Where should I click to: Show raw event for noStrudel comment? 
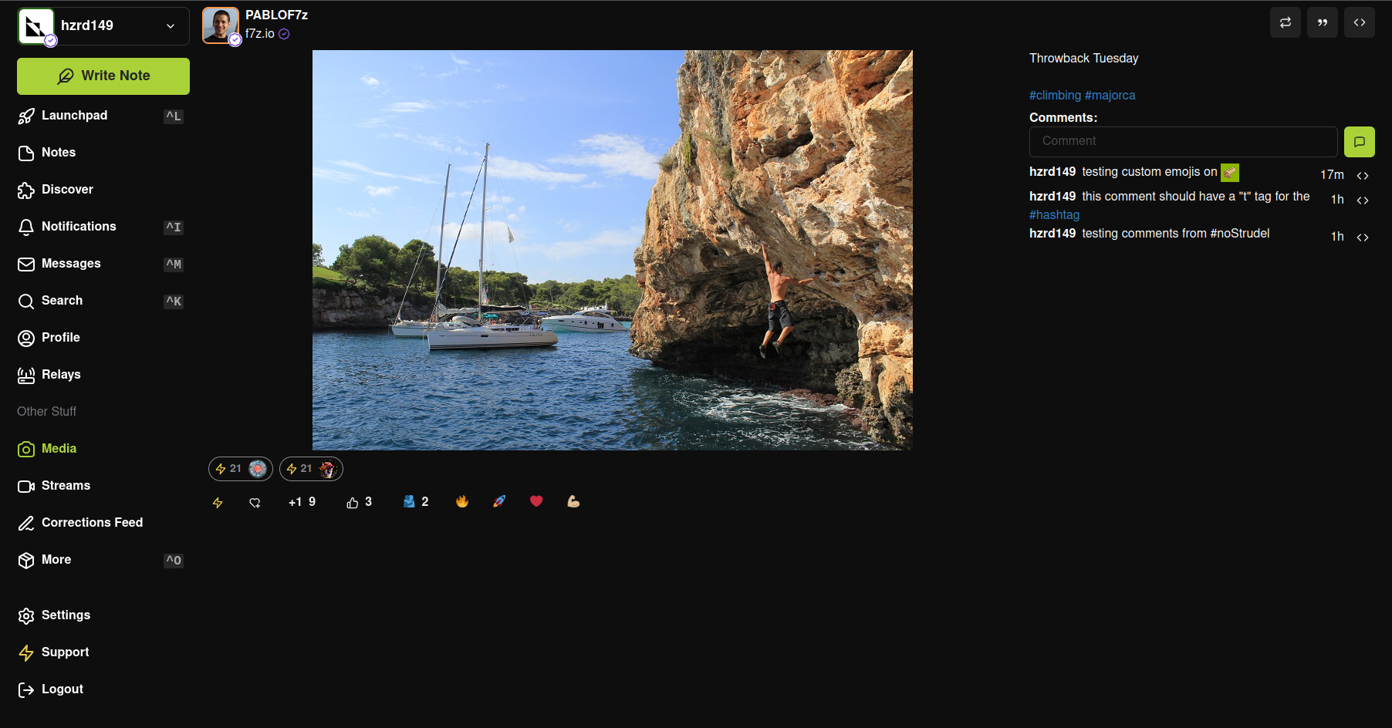pyautogui.click(x=1363, y=238)
